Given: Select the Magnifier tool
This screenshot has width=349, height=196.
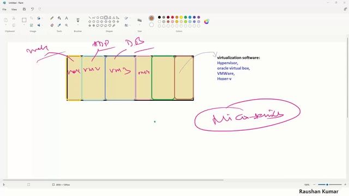Looking at the screenshot, I should click(67, 25).
